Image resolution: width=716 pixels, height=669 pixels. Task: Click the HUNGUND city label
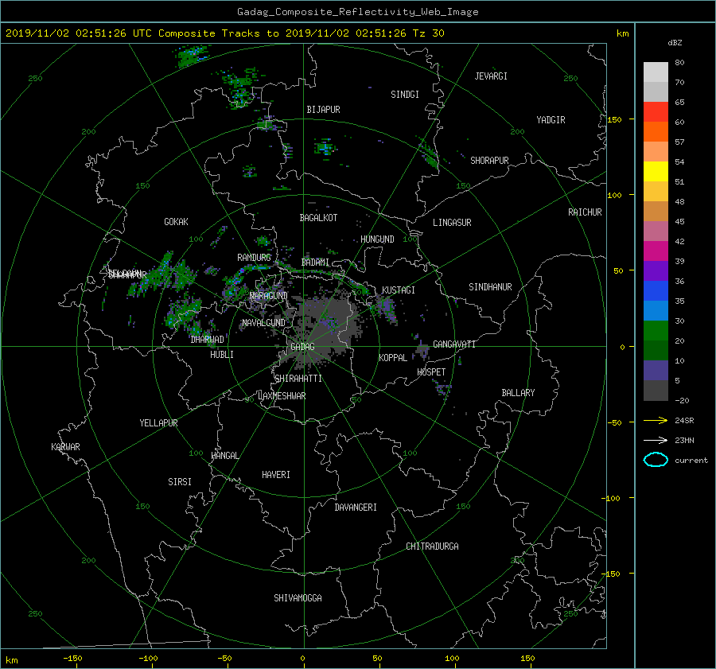[377, 239]
